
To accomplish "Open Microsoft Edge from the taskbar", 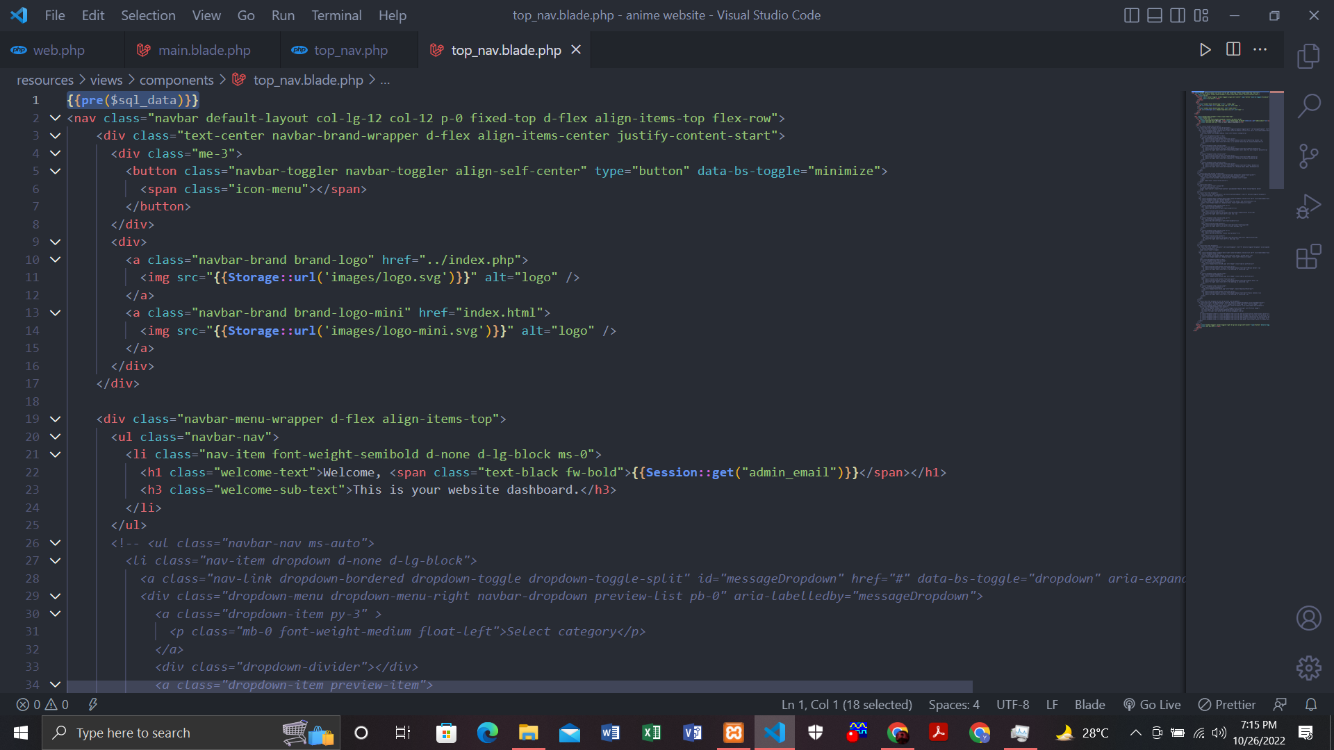I will pos(487,733).
